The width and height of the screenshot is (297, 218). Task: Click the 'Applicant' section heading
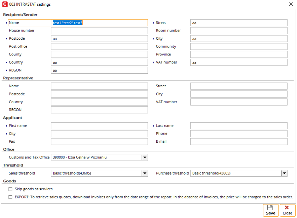tap(13, 118)
